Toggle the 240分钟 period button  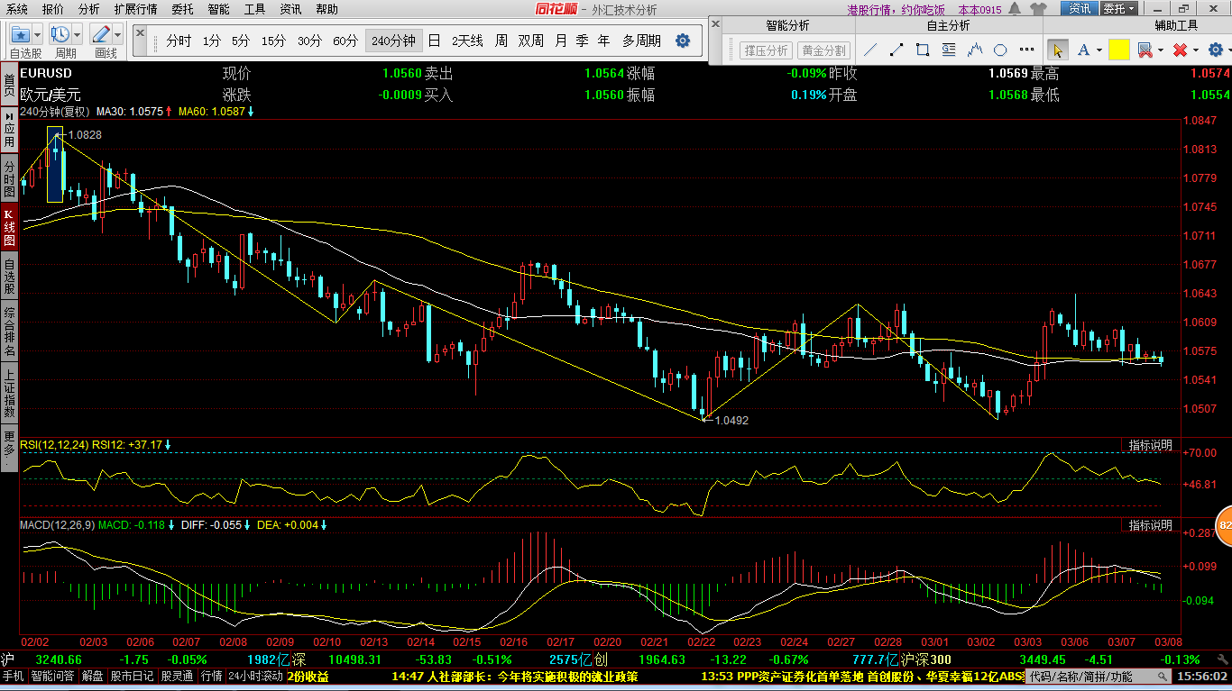pos(393,41)
